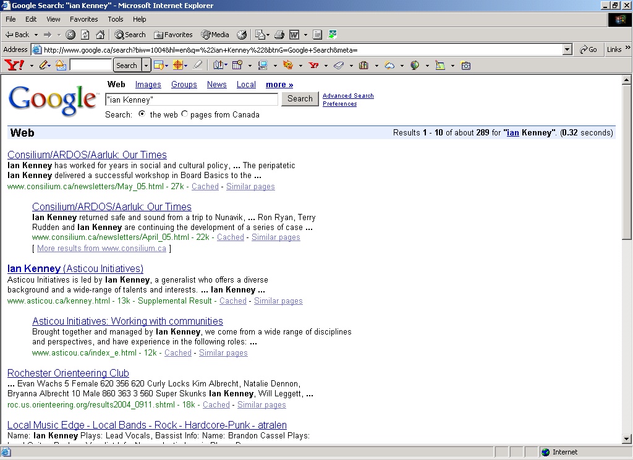The height and width of the screenshot is (460, 633).
Task: Open dropdown next to Yahoo weather icon
Action: tap(402, 66)
